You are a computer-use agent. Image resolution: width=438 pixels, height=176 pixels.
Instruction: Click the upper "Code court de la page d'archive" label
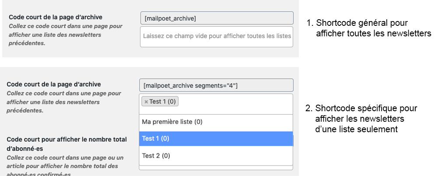coord(55,17)
